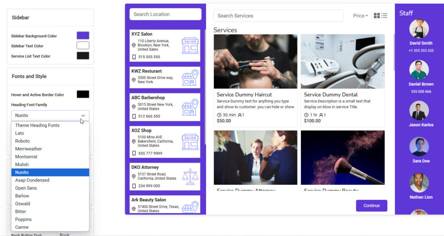The height and width of the screenshot is (236, 444).
Task: Click the Haircut capacity person icon
Action: pos(240,115)
